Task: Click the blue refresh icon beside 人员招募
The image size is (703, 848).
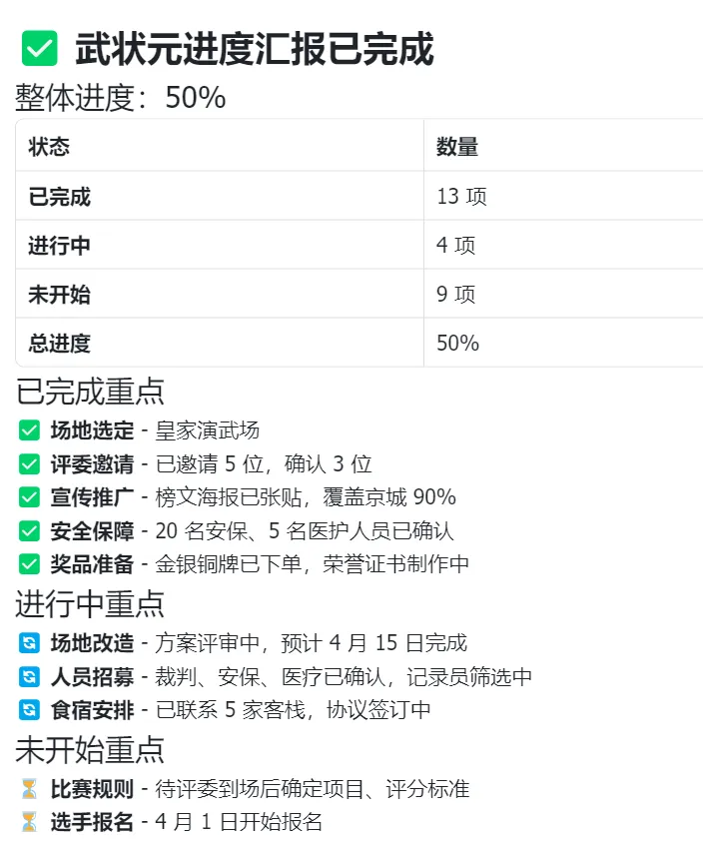Action: 29,676
